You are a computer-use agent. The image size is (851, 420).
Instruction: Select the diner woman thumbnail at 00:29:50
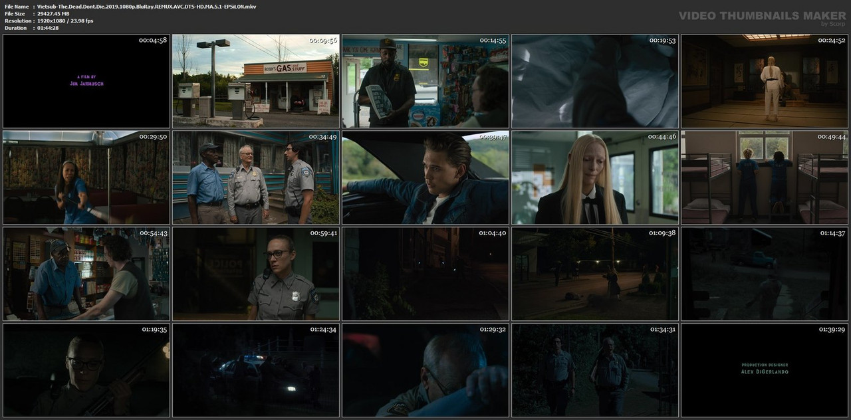coord(86,177)
